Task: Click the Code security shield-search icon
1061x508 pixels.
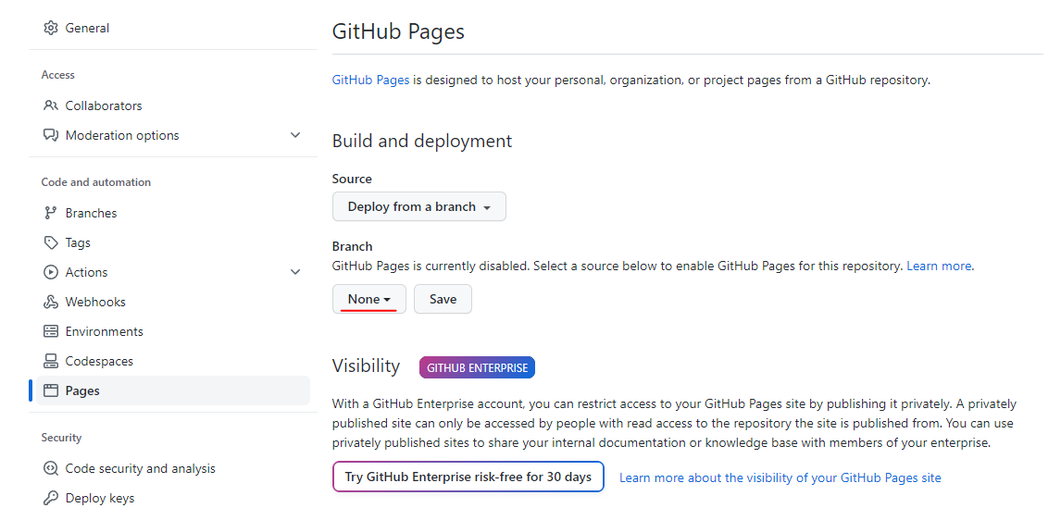Action: coord(51,469)
